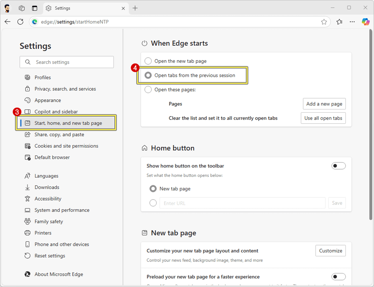Click Use all open tabs button
Viewport: 374px width, 287px height.
pos(323,118)
